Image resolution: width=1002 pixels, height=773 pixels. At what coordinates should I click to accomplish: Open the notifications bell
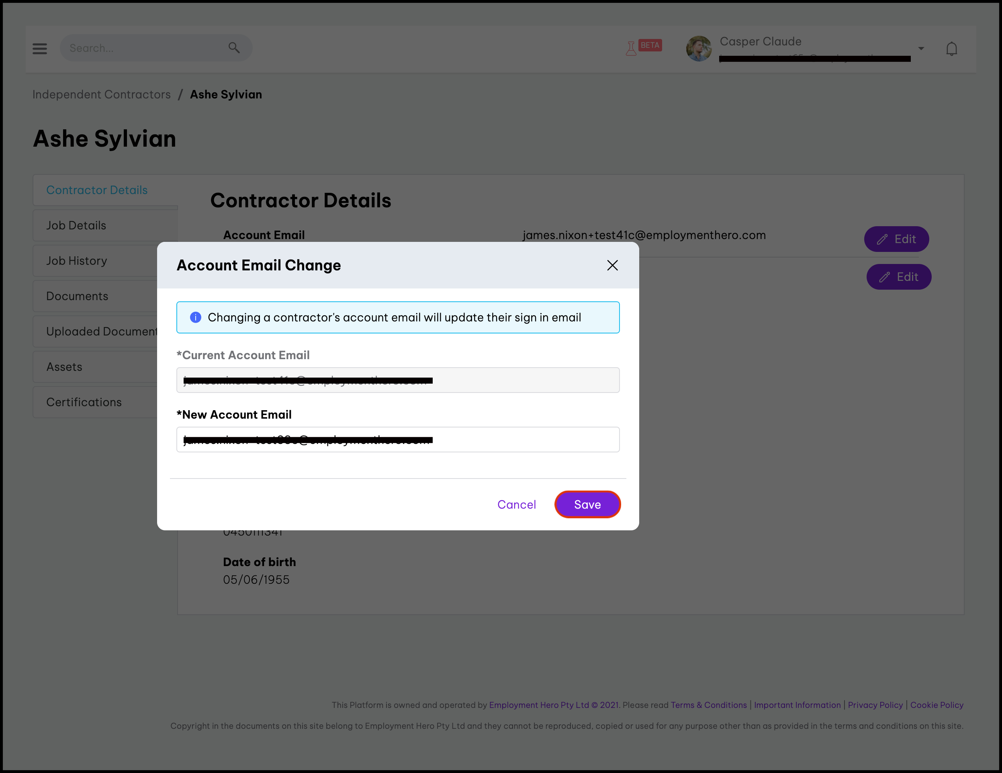click(951, 49)
